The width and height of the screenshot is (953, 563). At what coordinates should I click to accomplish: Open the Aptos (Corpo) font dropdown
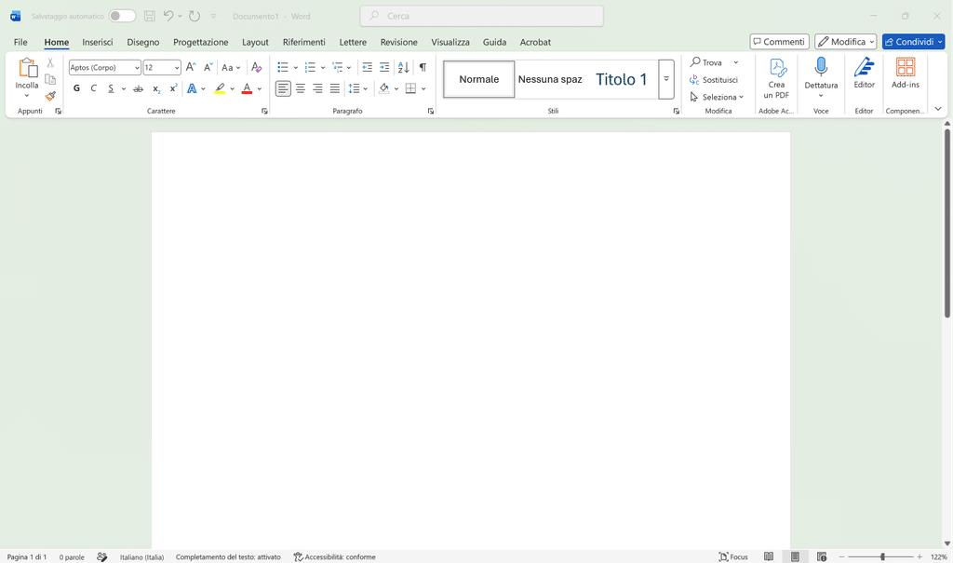137,68
